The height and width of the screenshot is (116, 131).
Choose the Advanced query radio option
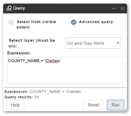point(73,22)
